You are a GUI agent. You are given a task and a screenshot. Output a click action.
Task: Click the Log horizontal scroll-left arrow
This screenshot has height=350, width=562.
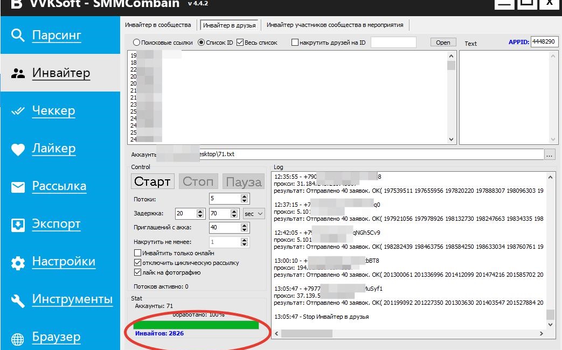point(276,333)
